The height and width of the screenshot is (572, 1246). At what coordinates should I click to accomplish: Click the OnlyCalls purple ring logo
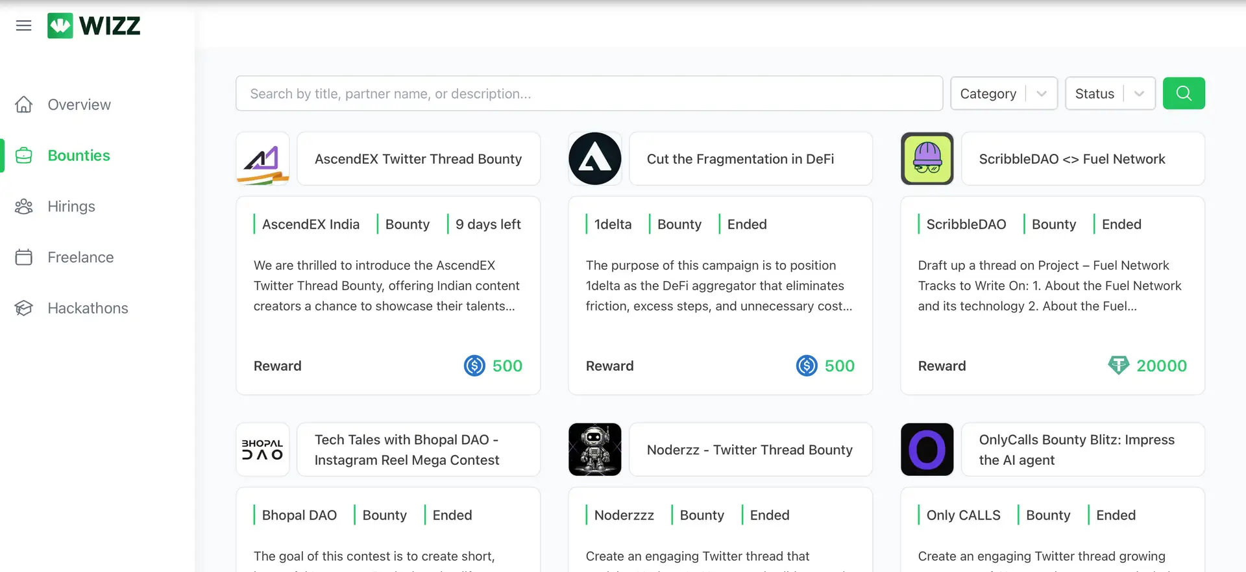click(x=927, y=450)
